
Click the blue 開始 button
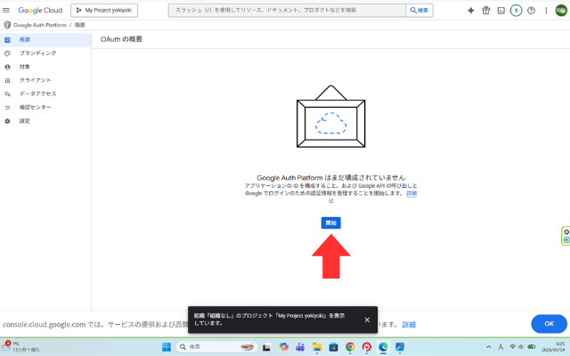(x=330, y=222)
